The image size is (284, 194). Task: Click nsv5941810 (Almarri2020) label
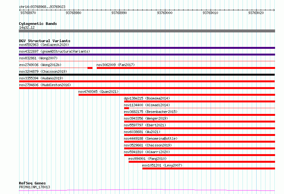click(147, 152)
